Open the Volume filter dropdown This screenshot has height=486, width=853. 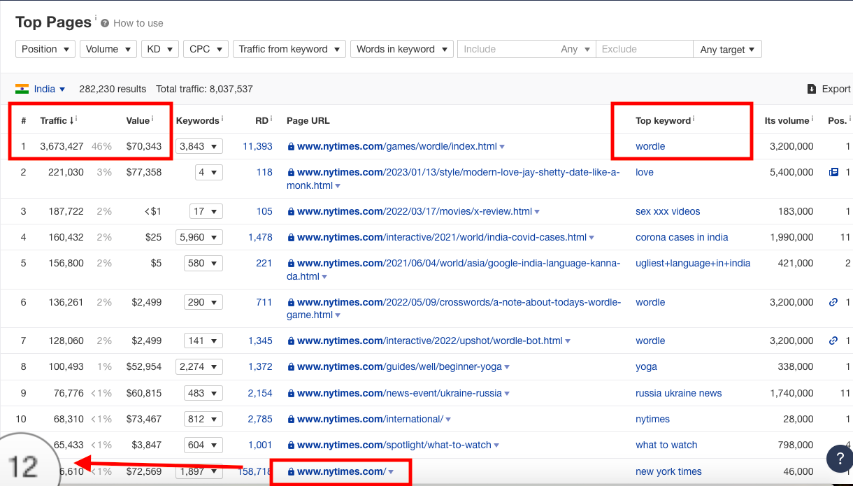coord(108,49)
